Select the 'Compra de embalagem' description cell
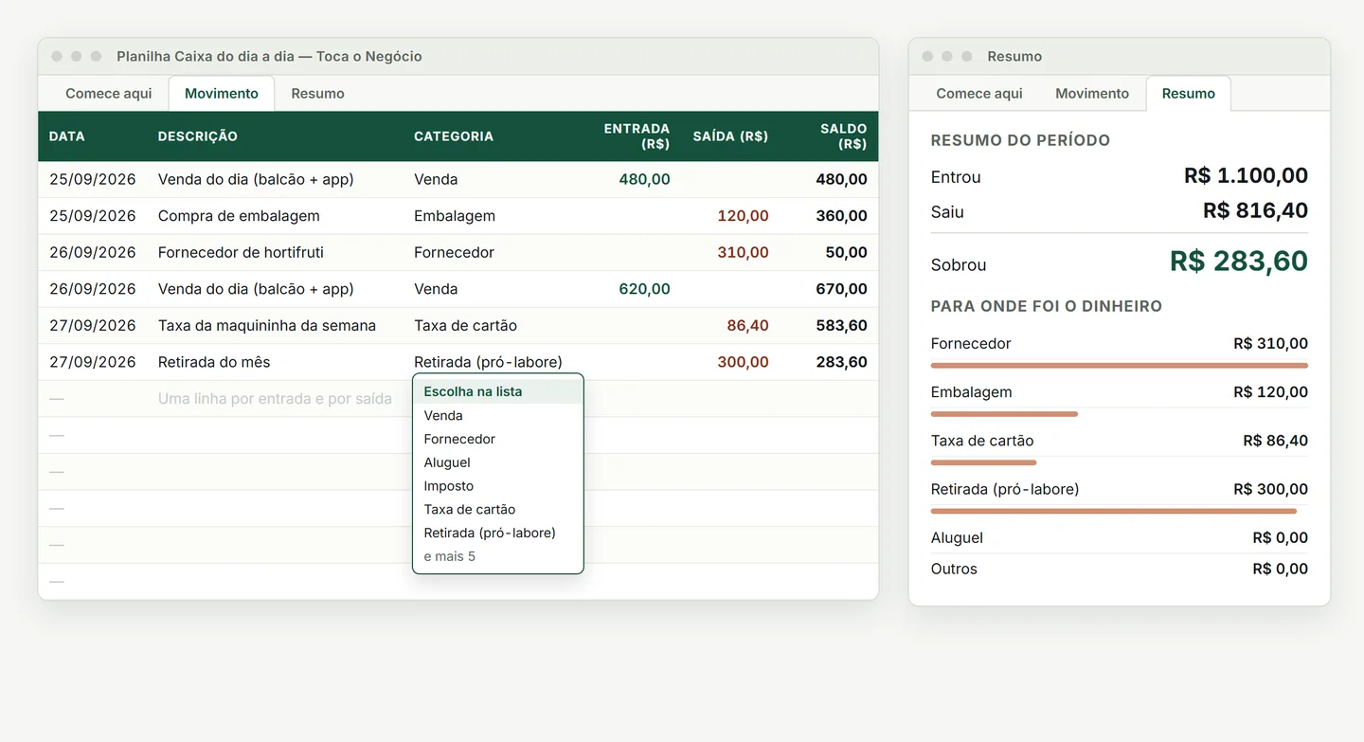 pyautogui.click(x=239, y=216)
